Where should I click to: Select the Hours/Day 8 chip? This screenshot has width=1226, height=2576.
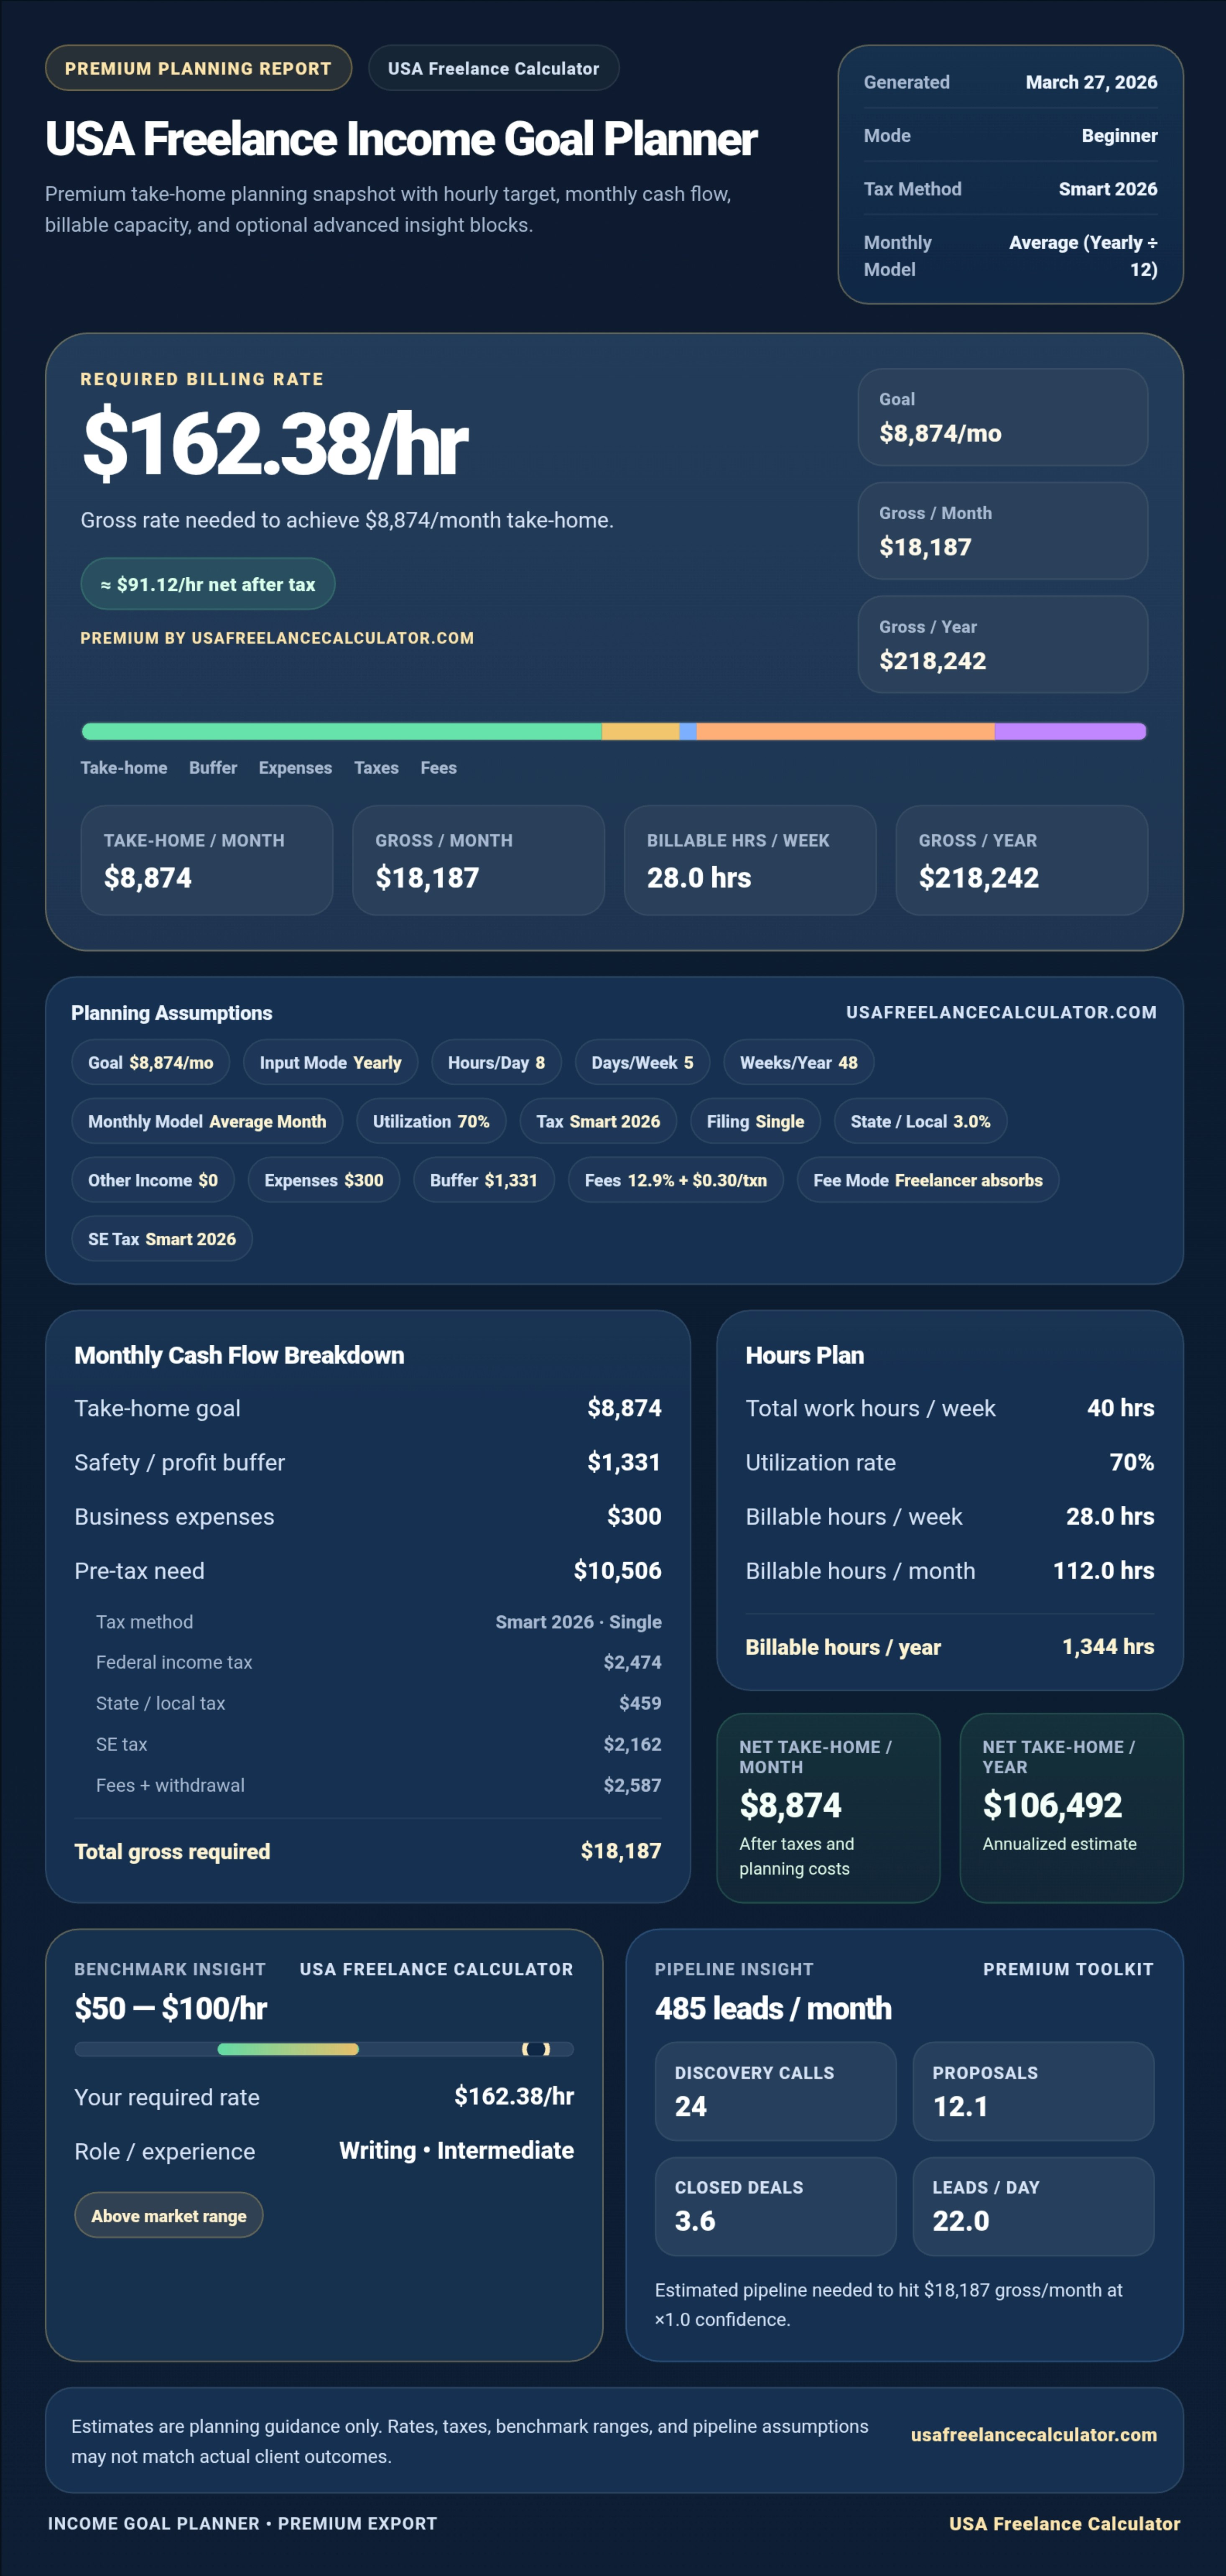click(x=496, y=1062)
